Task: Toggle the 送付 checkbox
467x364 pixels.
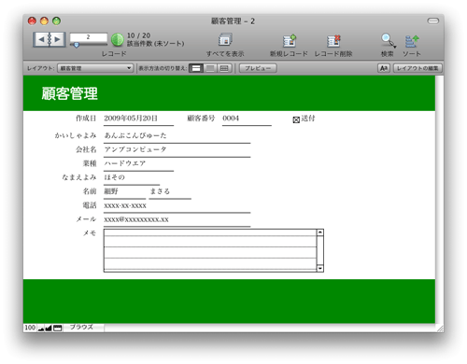Action: [x=296, y=119]
